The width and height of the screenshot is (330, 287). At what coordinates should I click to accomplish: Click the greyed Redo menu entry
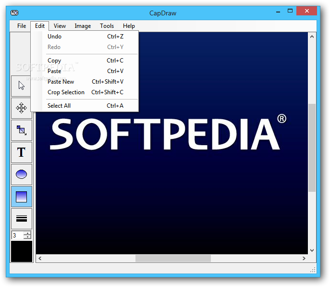click(x=85, y=47)
